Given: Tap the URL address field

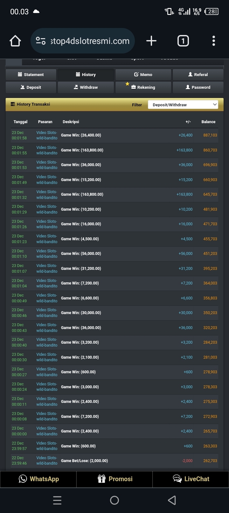Looking at the screenshot, I should [90, 41].
